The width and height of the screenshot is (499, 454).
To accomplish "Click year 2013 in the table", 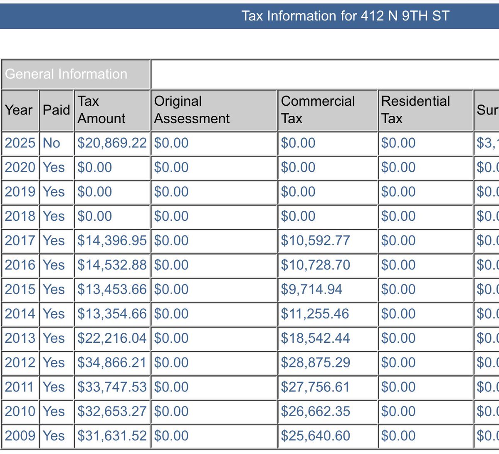I will coord(20,338).
